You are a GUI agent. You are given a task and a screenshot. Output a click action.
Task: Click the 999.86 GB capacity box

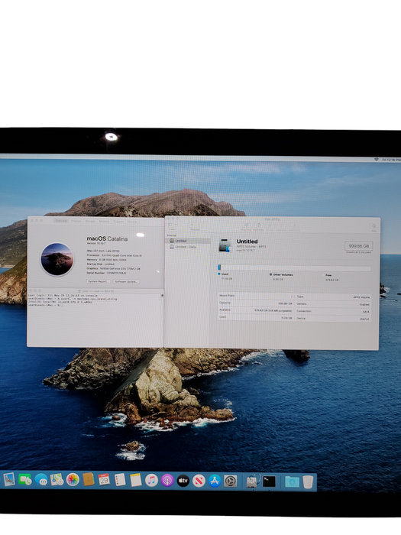pyautogui.click(x=359, y=246)
